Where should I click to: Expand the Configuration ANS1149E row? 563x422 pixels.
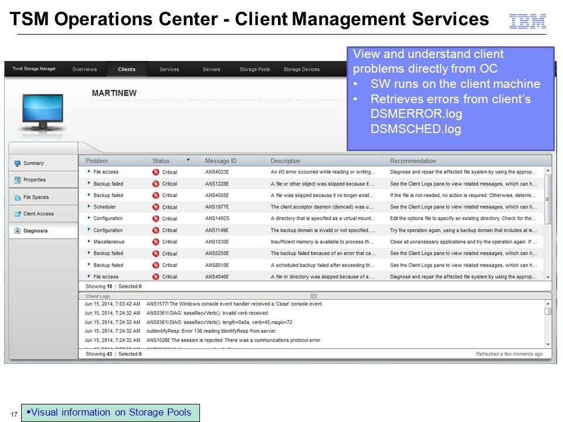[89, 230]
